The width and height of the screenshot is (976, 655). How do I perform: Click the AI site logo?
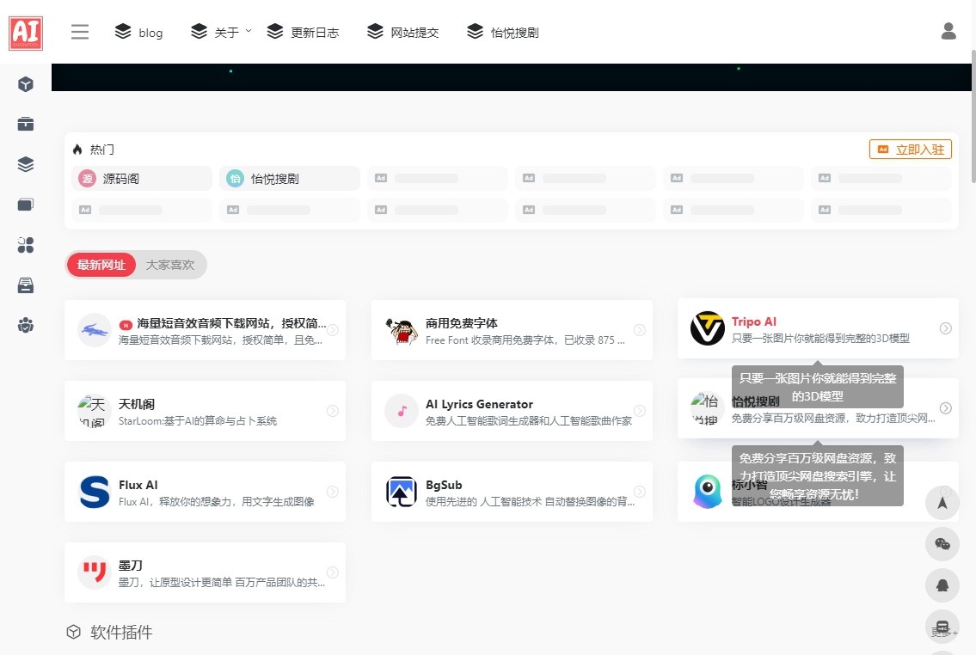click(x=26, y=33)
